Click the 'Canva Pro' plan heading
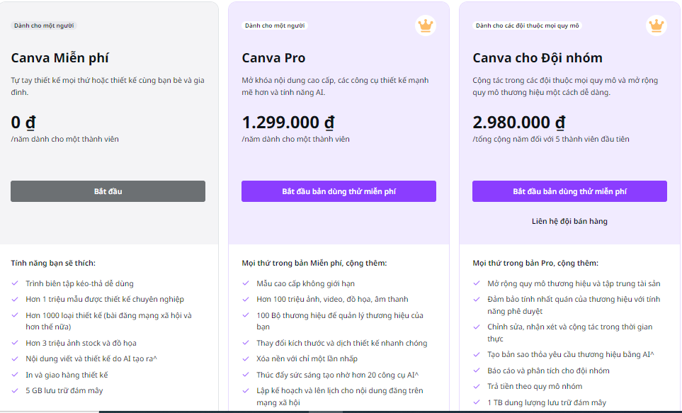This screenshot has width=682, height=413. click(x=273, y=58)
